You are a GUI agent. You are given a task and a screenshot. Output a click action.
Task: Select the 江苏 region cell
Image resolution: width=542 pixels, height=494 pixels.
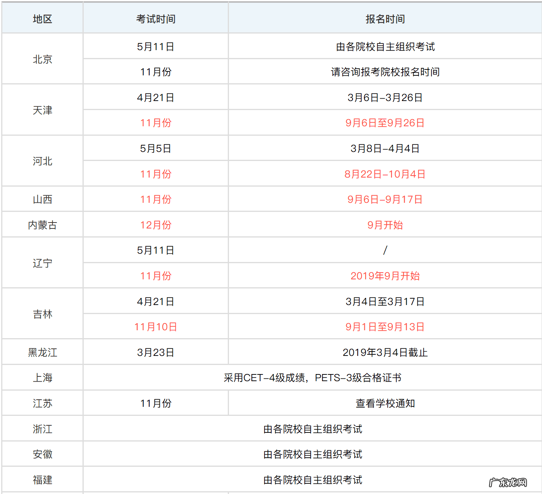[x=42, y=403]
